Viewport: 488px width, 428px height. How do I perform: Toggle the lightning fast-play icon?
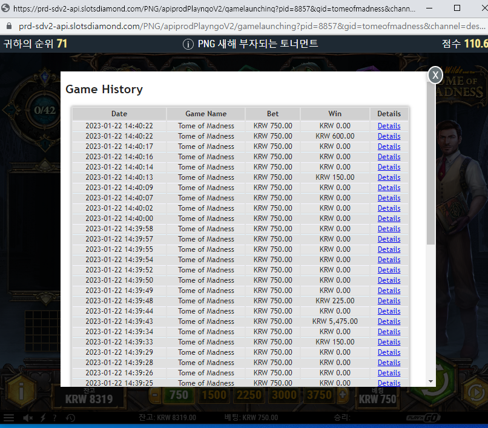click(42, 418)
